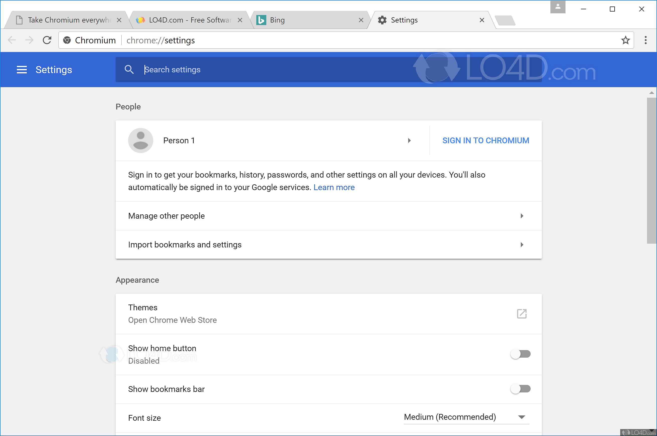Enable the Show home button toggle
Screen dimensions: 657x436
520,354
